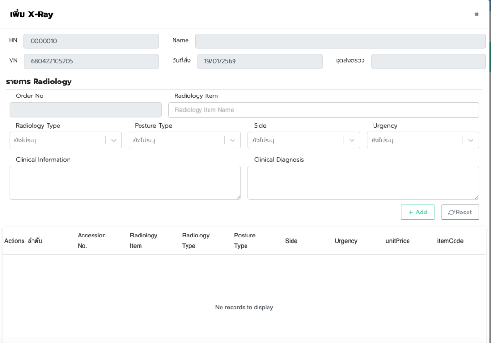
Task: Click into the Clinical Information text area
Action: click(x=125, y=182)
